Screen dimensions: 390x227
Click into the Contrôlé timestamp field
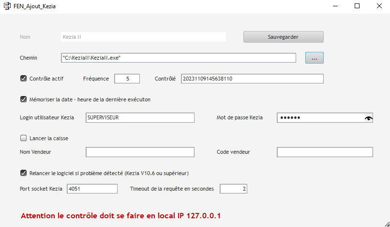pos(252,79)
